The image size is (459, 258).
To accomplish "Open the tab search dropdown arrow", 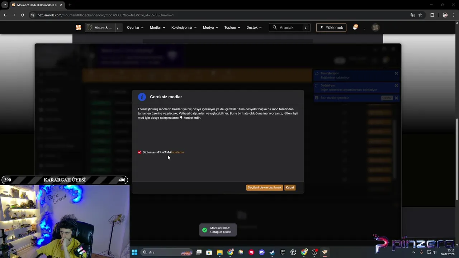I will (x=4, y=5).
